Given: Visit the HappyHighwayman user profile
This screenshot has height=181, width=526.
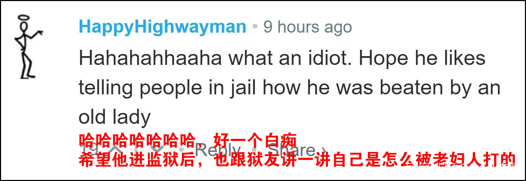Looking at the screenshot, I should pyautogui.click(x=163, y=27).
